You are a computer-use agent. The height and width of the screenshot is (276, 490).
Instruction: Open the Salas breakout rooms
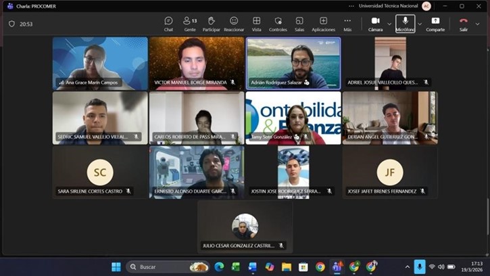[299, 24]
